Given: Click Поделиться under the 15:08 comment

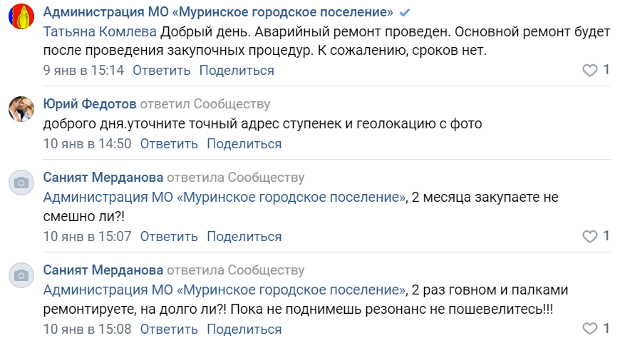Looking at the screenshot, I should 244,329.
